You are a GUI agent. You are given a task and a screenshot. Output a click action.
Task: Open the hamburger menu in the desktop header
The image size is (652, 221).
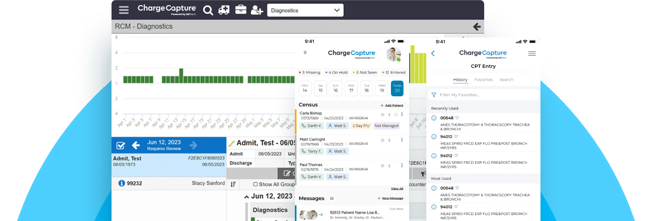click(124, 10)
